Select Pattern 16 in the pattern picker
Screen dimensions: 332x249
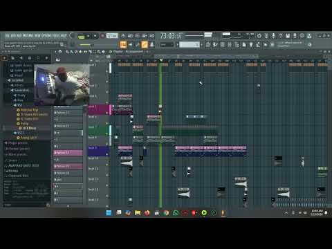pos(68,173)
